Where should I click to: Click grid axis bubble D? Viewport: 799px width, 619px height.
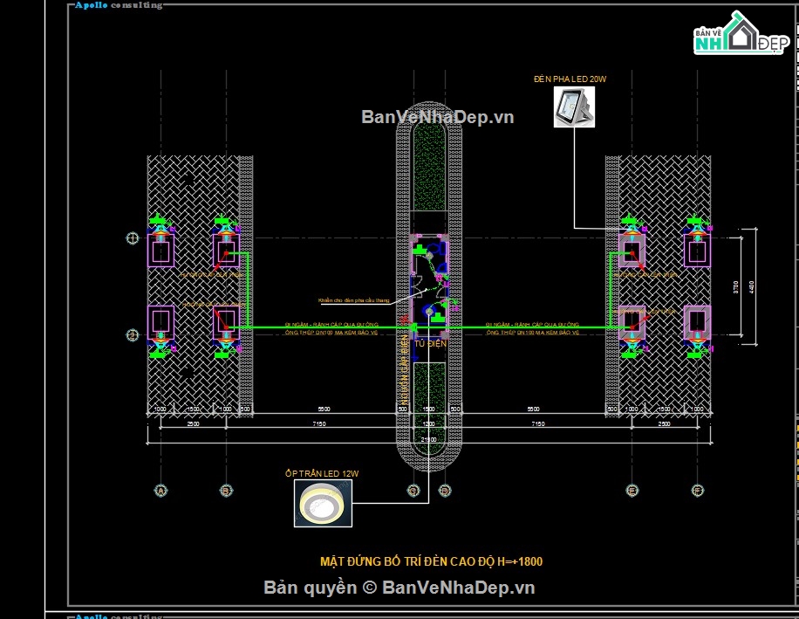pos(445,491)
